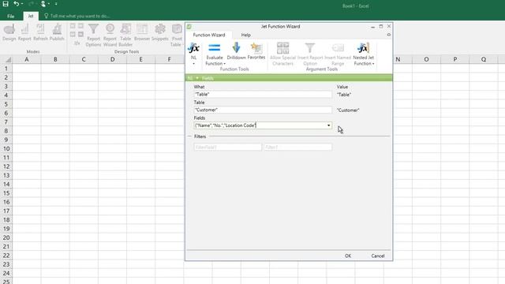The height and width of the screenshot is (284, 505).
Task: Click the Fields breadcrumb in green bar
Action: point(208,78)
